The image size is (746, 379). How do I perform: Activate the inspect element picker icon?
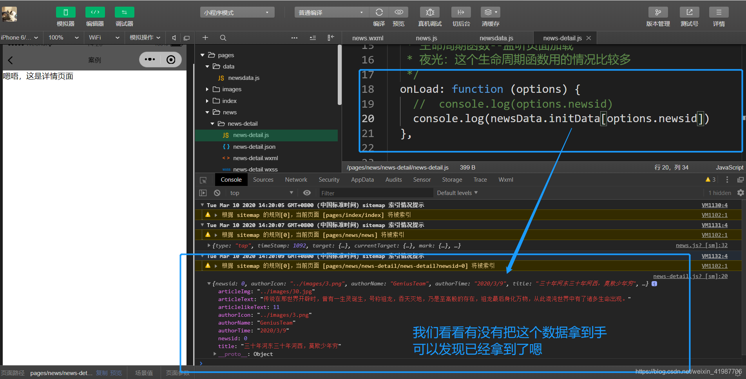203,180
